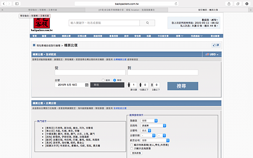Open the USD currency dropdown
Screen dimensions: 253x158
point(212,54)
